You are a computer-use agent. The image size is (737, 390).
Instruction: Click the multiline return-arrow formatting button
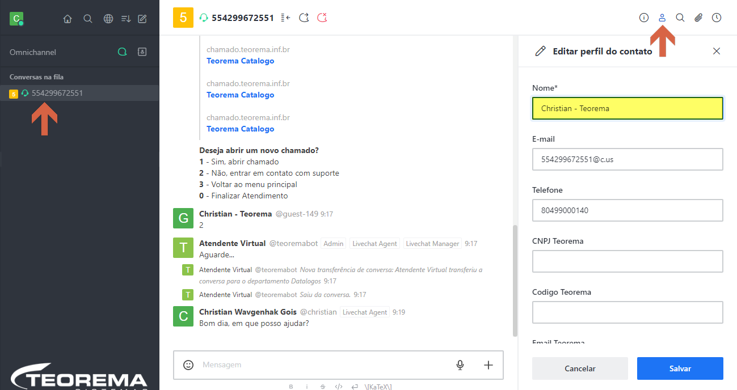click(x=355, y=387)
